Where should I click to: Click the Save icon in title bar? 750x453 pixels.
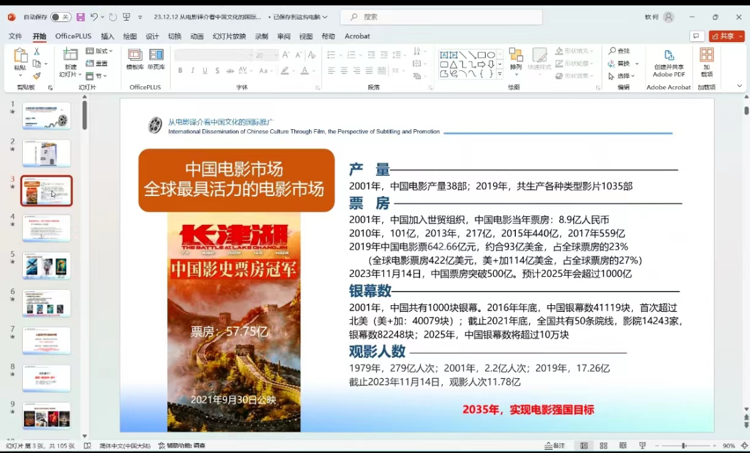pos(80,17)
